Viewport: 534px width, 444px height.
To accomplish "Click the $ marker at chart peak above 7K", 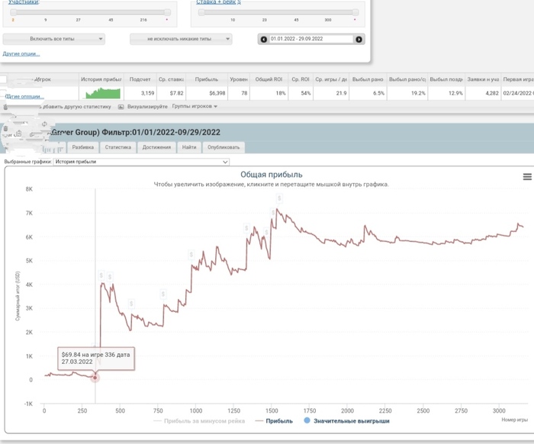I will pos(279,198).
